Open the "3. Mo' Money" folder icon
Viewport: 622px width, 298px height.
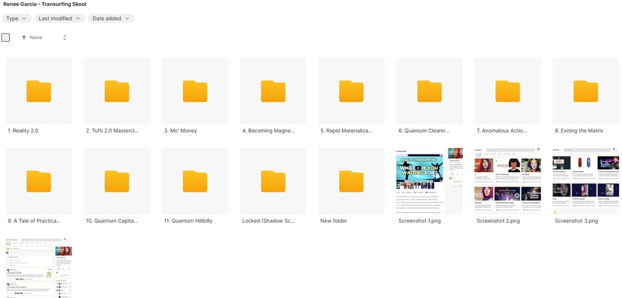[195, 91]
